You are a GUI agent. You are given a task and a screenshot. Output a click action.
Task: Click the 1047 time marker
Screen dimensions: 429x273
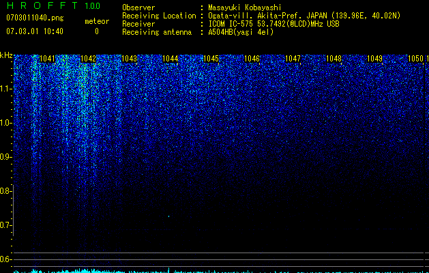coord(293,59)
